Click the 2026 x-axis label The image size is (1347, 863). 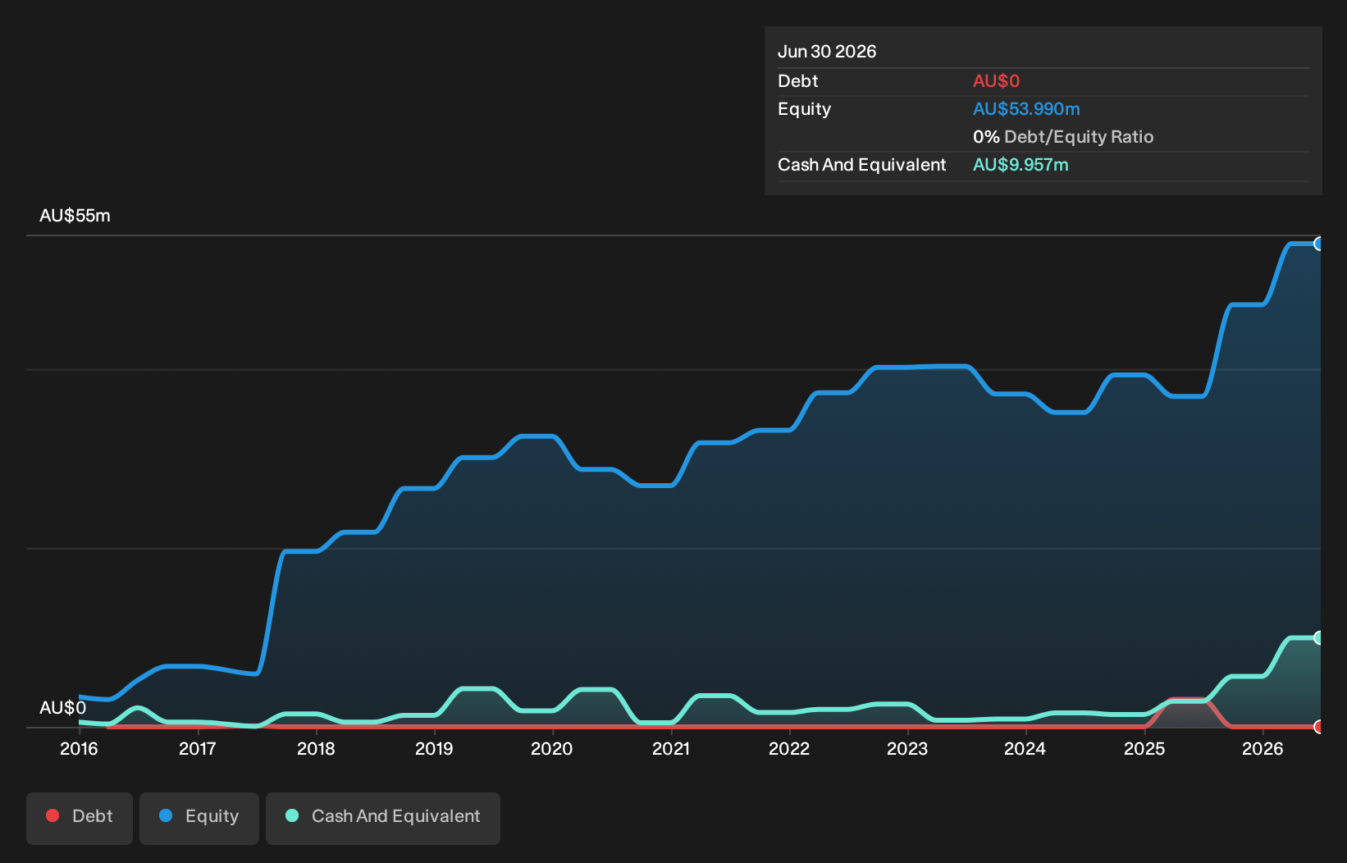click(x=1263, y=748)
